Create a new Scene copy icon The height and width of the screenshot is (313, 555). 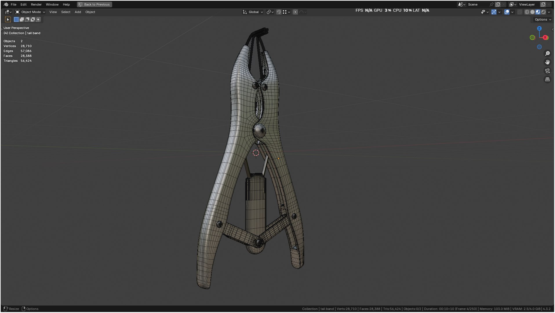pyautogui.click(x=498, y=4)
